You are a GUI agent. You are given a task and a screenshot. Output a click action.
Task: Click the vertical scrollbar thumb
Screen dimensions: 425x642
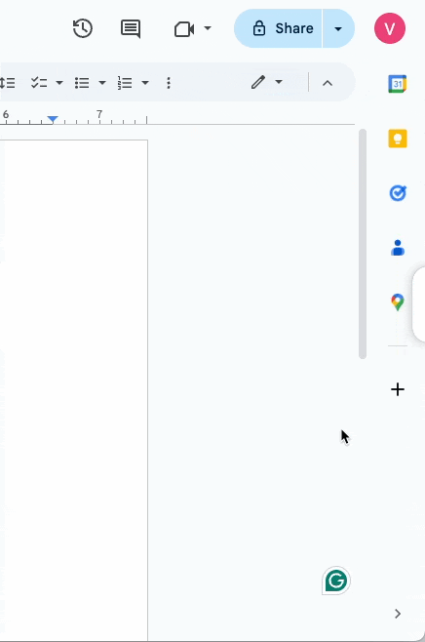pyautogui.click(x=363, y=244)
